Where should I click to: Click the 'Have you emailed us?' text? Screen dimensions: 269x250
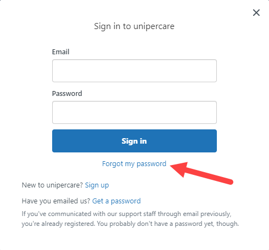[x=56, y=201]
